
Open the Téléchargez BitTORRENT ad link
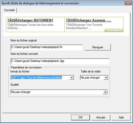(x=30, y=20)
